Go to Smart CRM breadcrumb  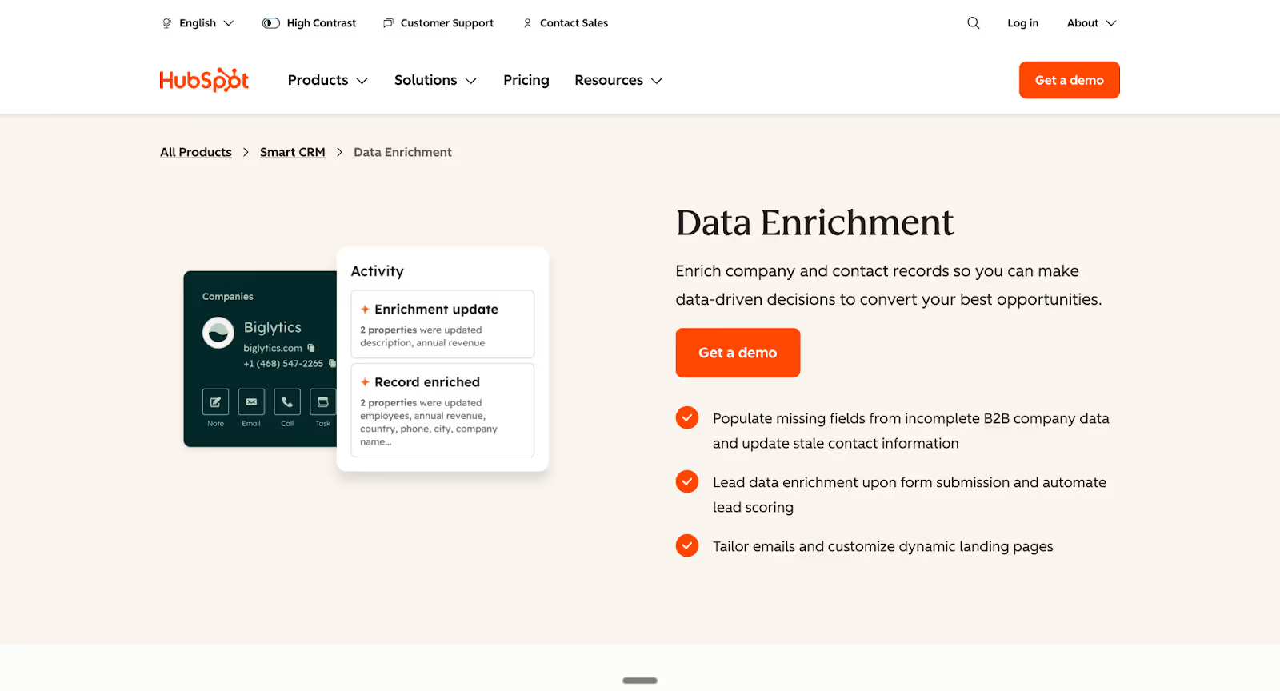click(x=293, y=152)
